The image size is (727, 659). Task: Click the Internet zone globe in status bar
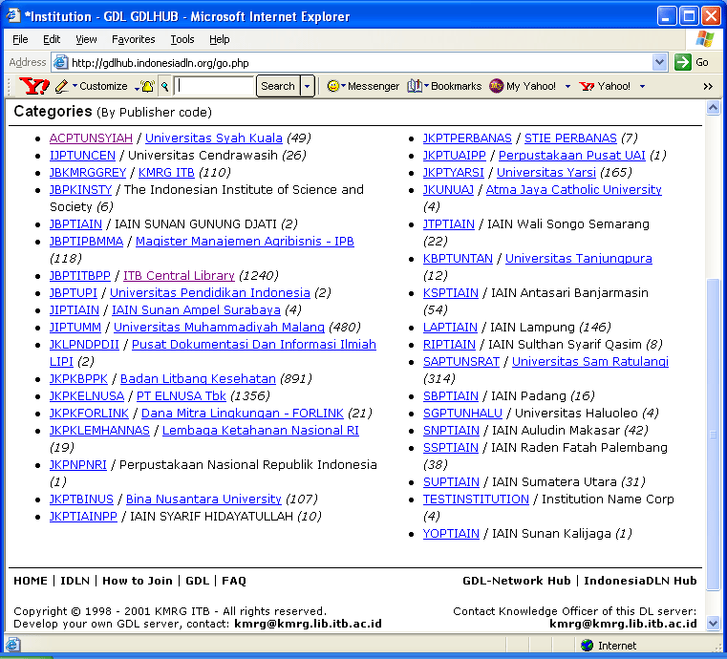587,645
